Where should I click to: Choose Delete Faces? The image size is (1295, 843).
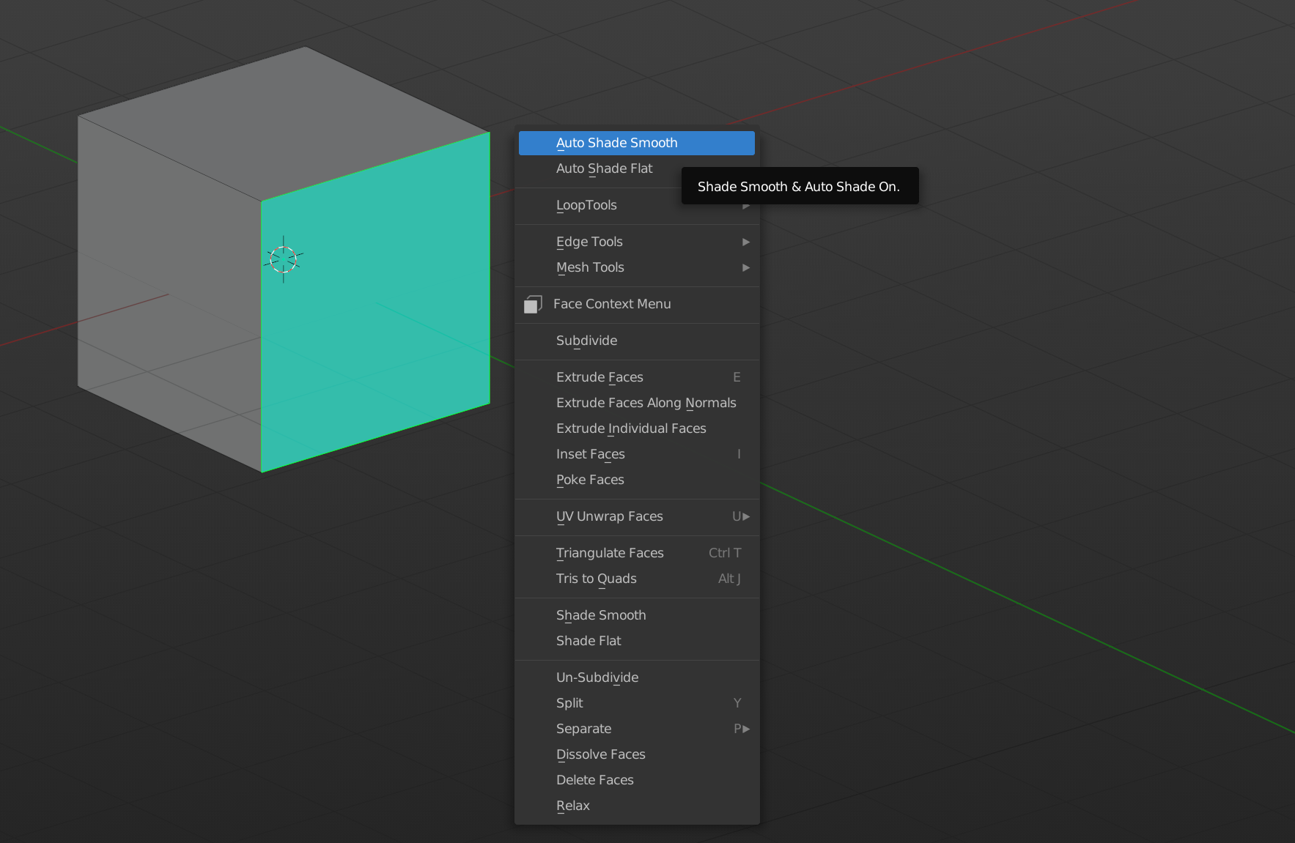[x=636, y=780]
